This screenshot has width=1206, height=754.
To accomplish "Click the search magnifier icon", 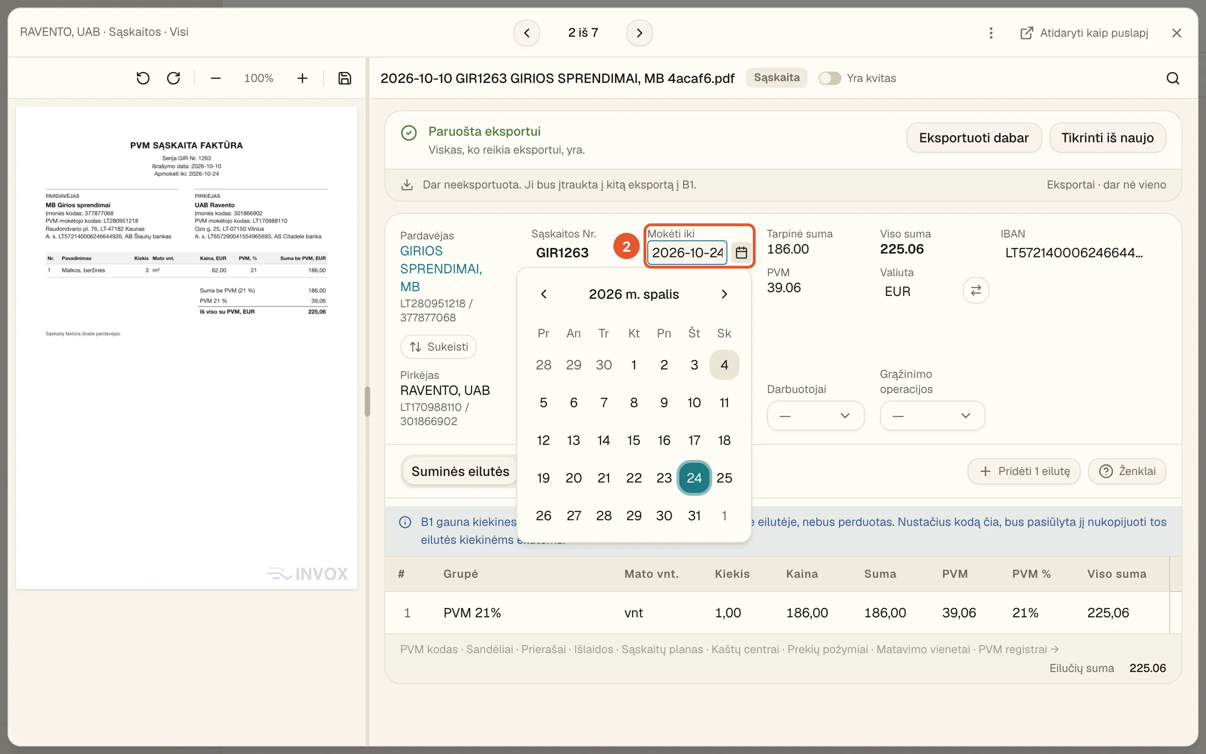I will (x=1173, y=78).
